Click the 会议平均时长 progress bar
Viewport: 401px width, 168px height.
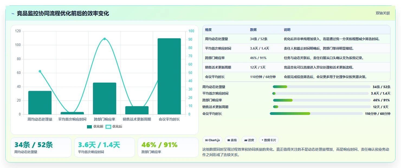(x=316, y=114)
